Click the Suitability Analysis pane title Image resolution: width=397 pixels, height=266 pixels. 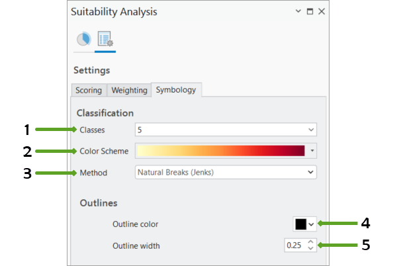(x=115, y=12)
